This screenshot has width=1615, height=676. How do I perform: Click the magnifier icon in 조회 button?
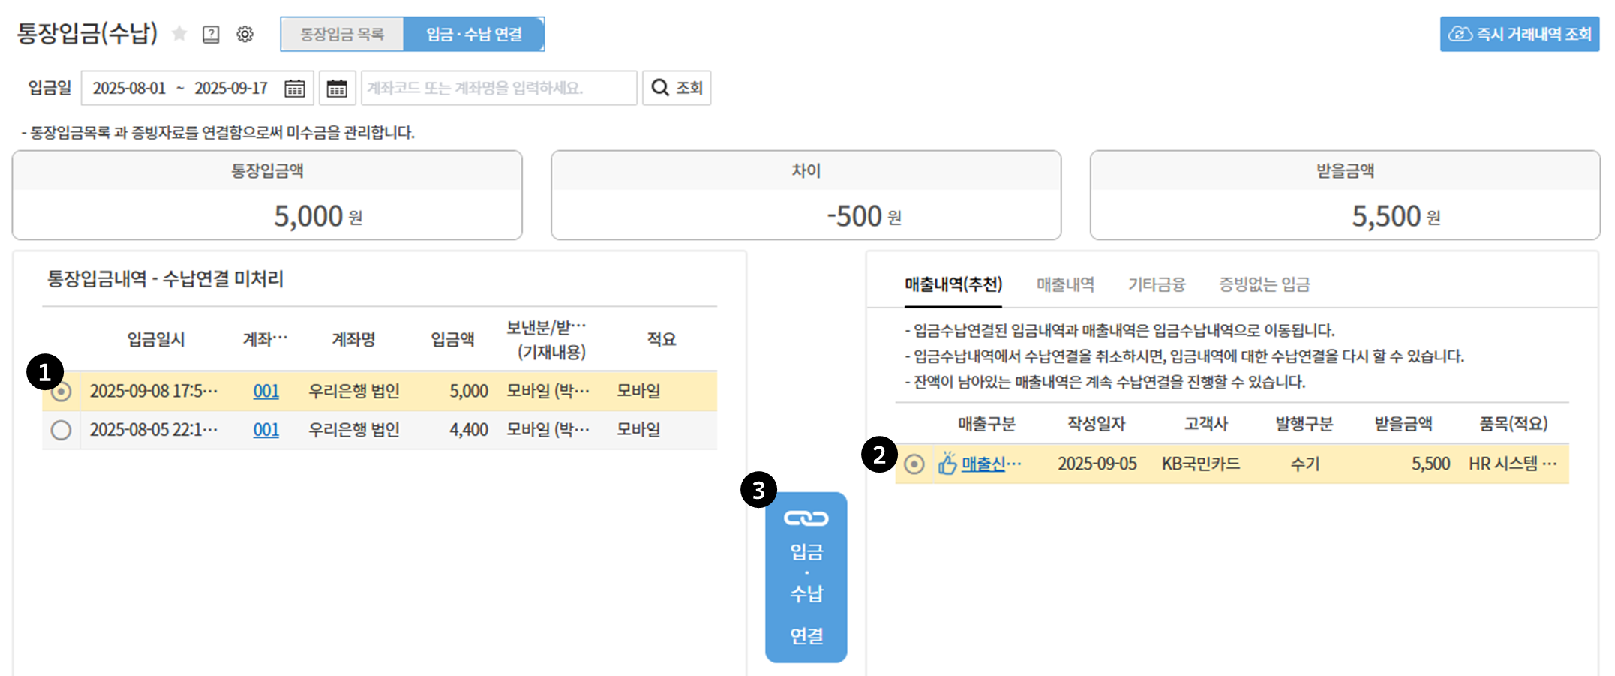tap(659, 88)
